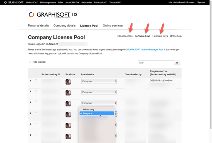
Task: Click the Programmed to column header
Action: tap(163, 73)
